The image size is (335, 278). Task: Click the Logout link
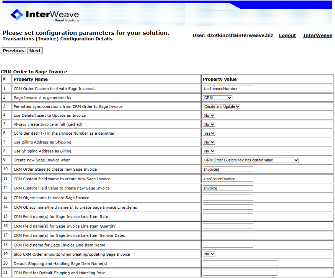(287, 35)
